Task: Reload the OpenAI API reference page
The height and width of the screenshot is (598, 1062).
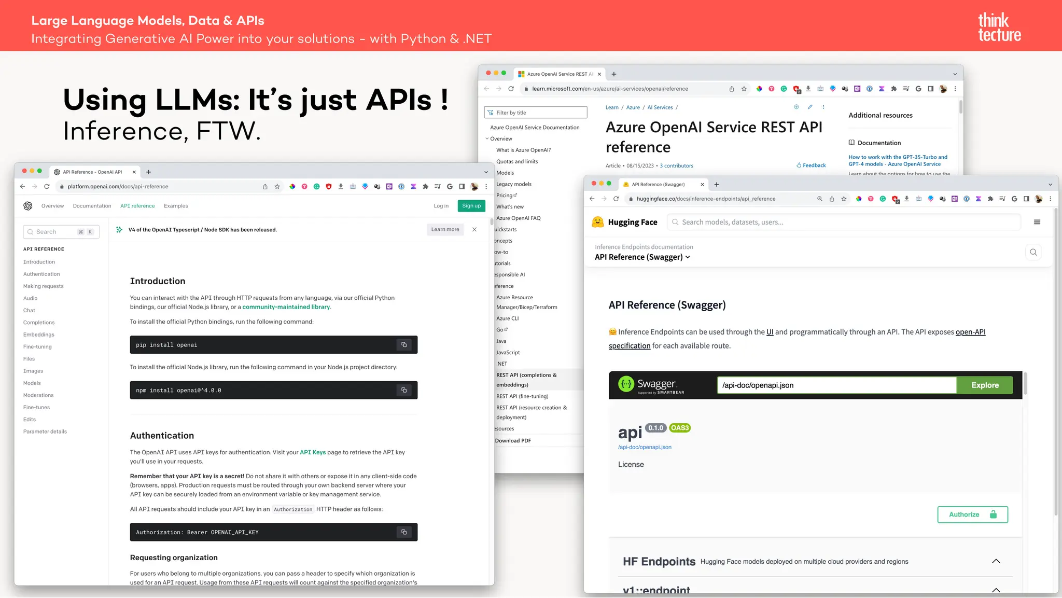Action: 47,187
